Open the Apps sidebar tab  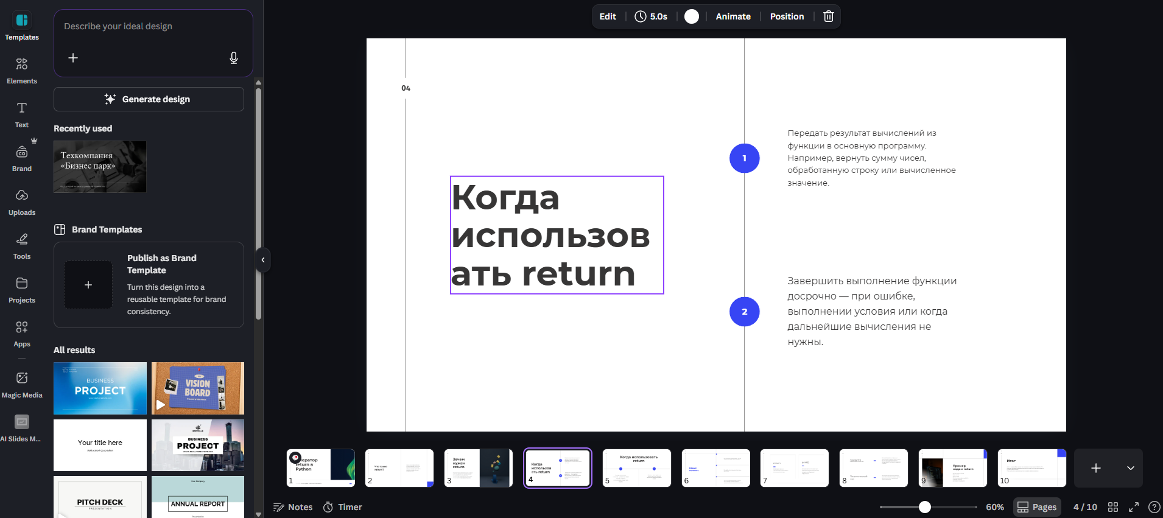pos(22,334)
